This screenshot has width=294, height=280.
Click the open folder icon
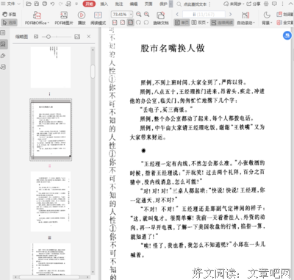pyautogui.click(x=29, y=4)
